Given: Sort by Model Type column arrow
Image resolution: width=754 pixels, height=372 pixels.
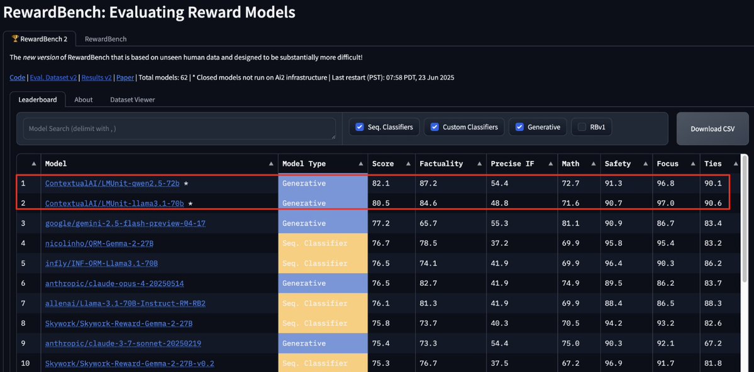Looking at the screenshot, I should (361, 164).
